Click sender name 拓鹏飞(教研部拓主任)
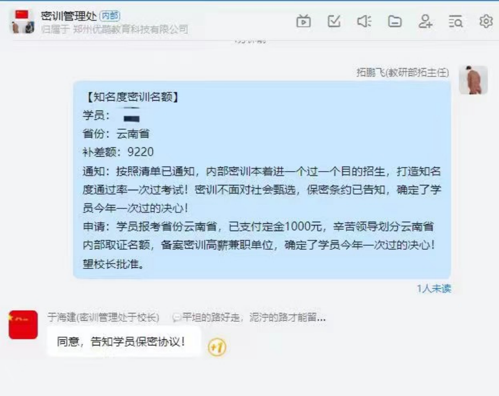The height and width of the screenshot is (396, 499). point(403,73)
